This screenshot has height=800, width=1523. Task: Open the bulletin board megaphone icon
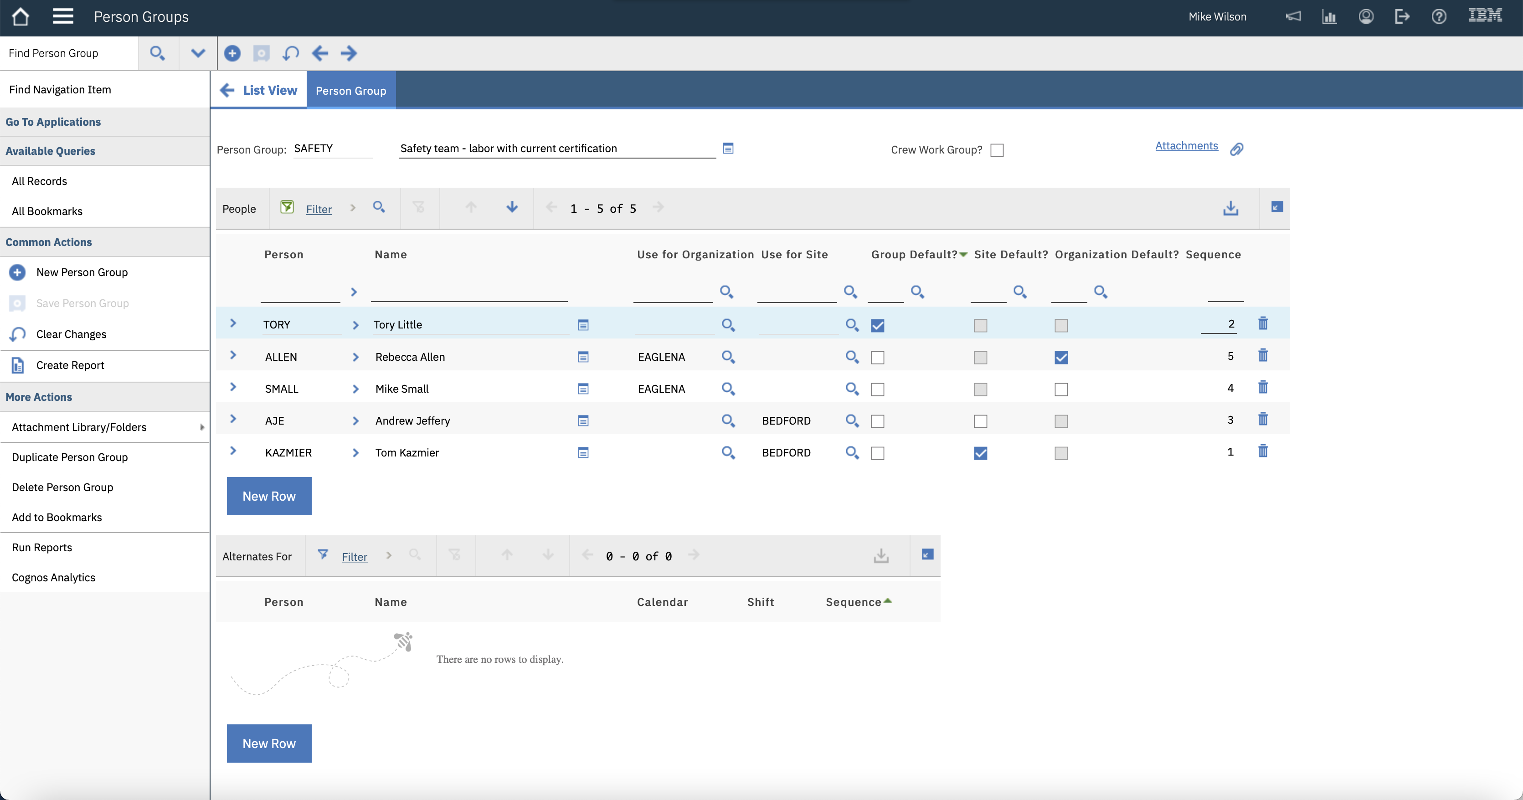tap(1293, 16)
